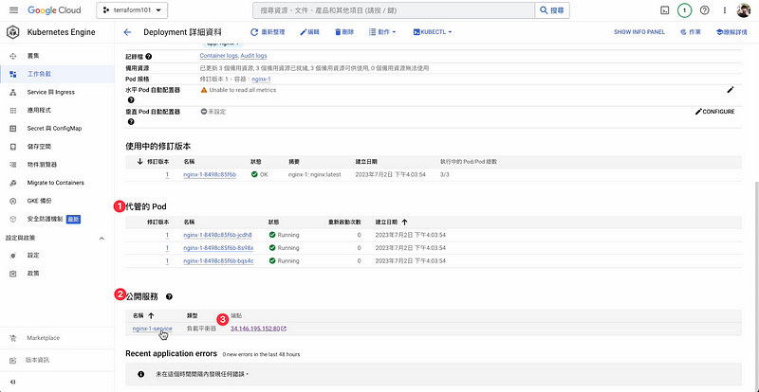Viewport: 759px width, 392px height.
Task: Click help icon beside exposing services heading
Action: (169, 296)
